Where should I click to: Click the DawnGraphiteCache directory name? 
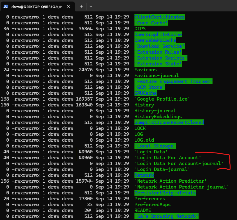[x=158, y=35]
